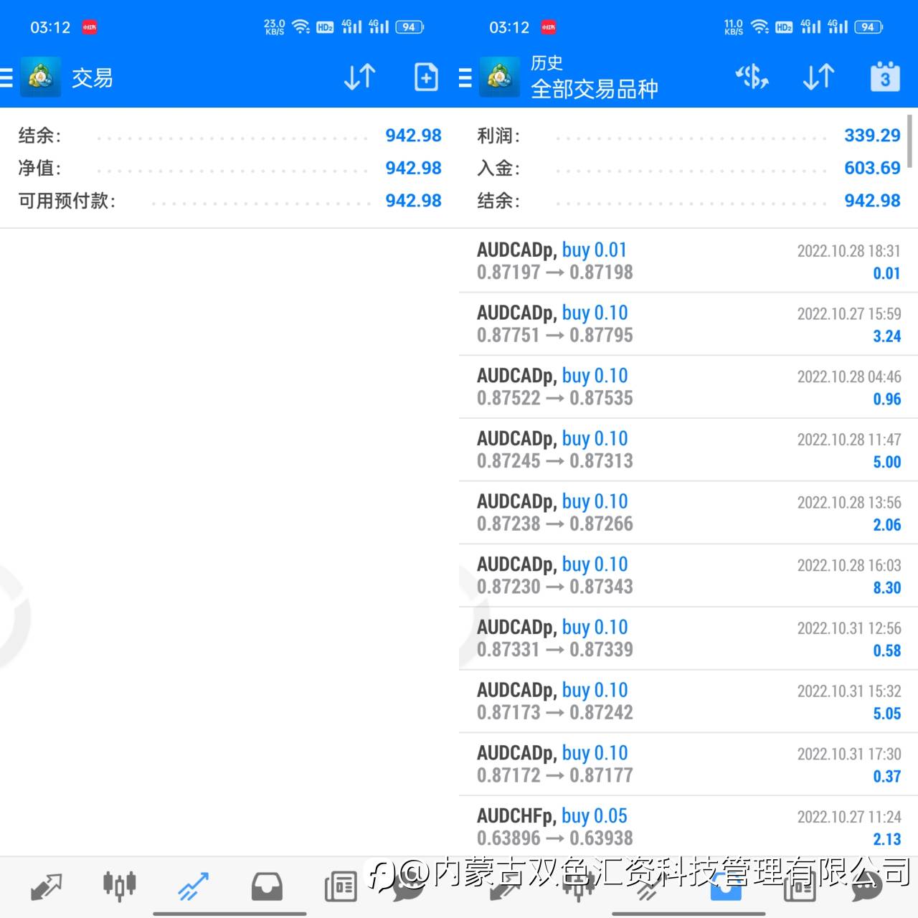Tap the Wi-Fi icon in the right status bar

click(760, 27)
